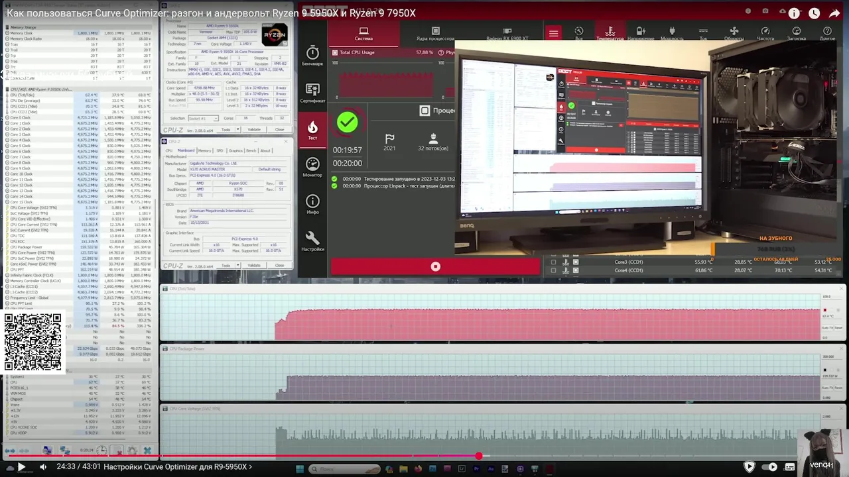The height and width of the screenshot is (477, 849).
Task: Filter sensors by Напряжение battery icon
Action: 640,34
